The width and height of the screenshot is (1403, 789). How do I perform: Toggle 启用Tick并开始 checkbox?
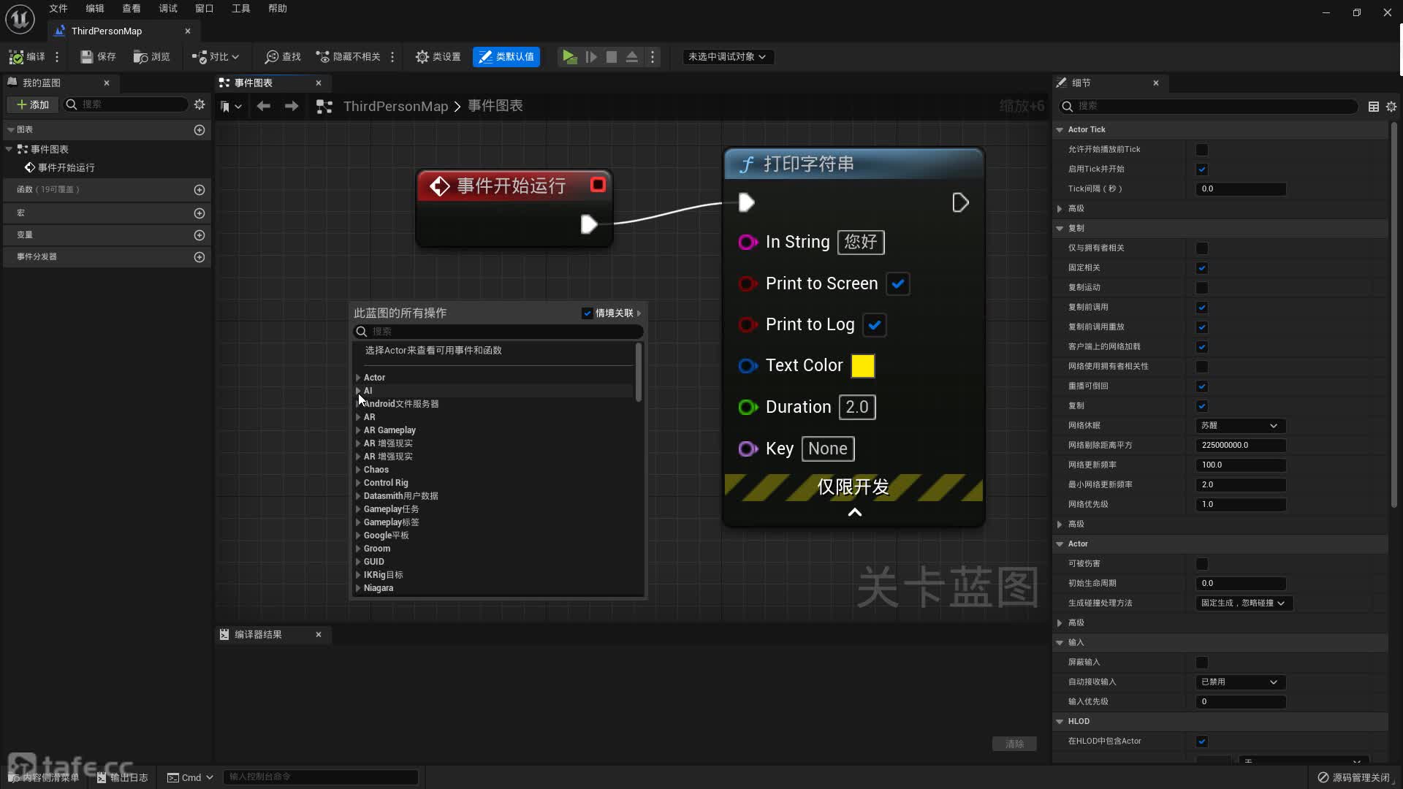coord(1202,169)
